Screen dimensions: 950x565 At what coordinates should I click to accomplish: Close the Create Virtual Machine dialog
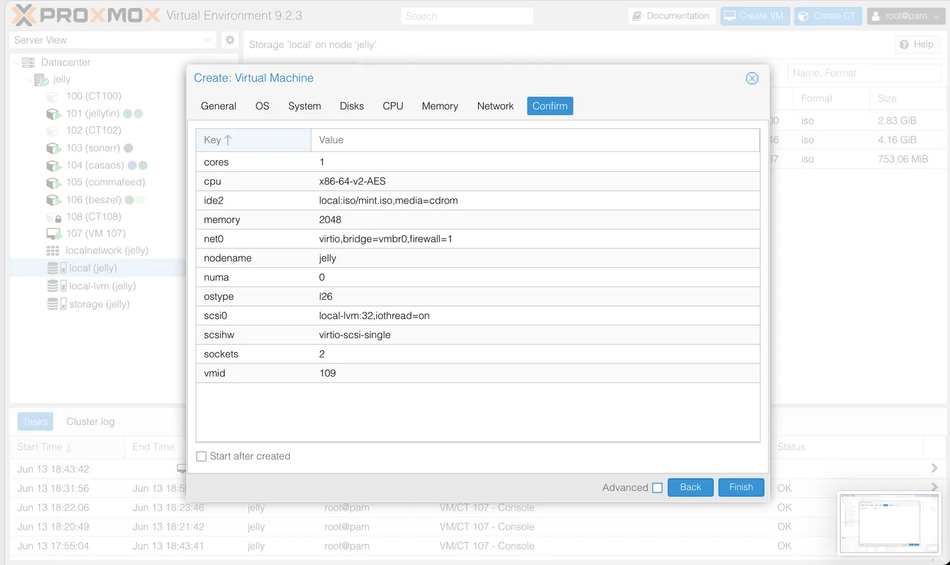coord(752,78)
